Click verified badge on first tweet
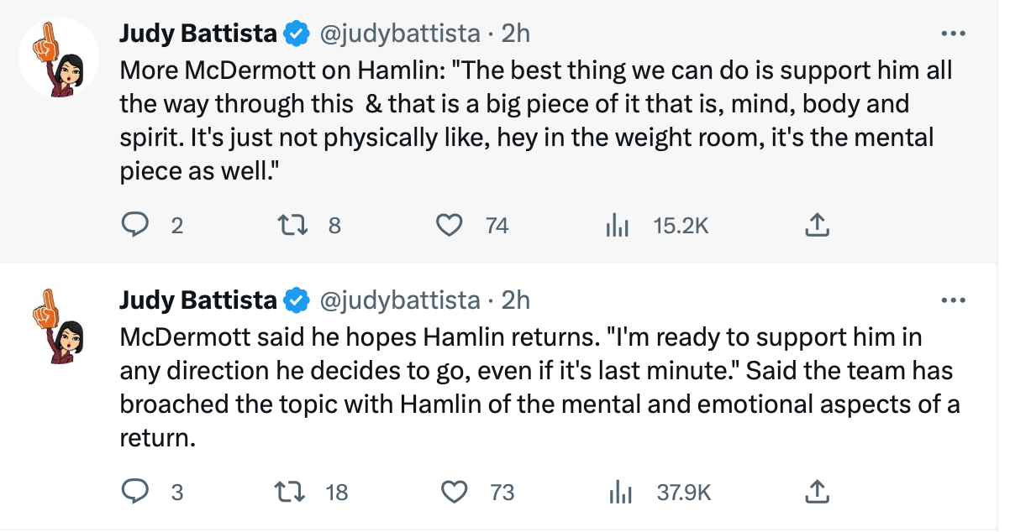 [296, 34]
